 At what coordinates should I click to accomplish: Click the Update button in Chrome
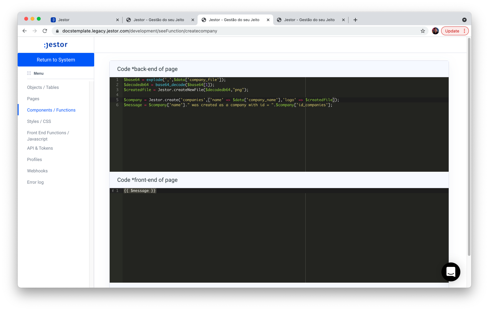pyautogui.click(x=455, y=31)
